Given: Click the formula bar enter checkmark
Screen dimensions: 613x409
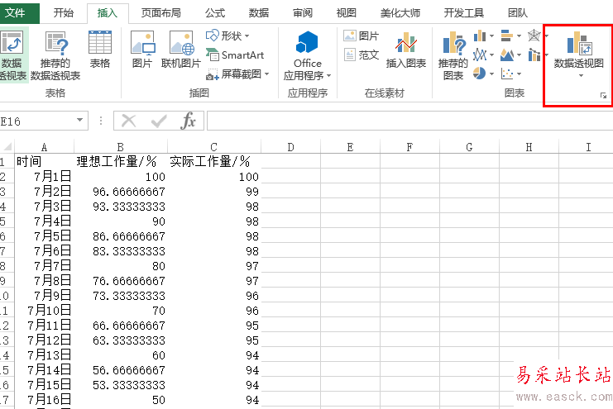Looking at the screenshot, I should pos(159,121).
